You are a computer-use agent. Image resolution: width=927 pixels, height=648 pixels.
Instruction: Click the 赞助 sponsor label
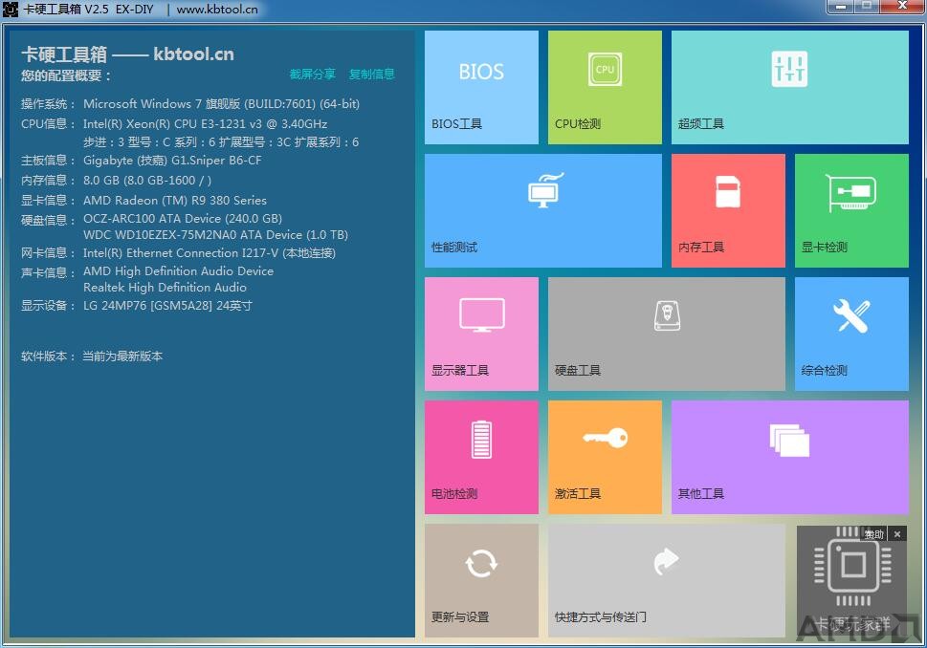point(873,534)
